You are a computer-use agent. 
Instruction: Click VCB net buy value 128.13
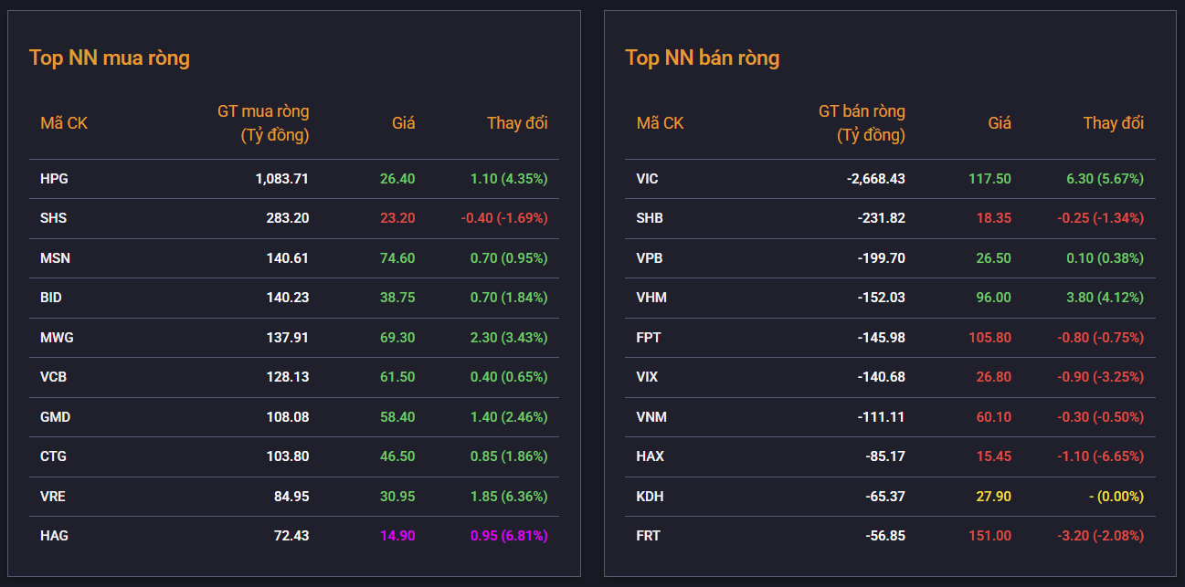click(288, 376)
